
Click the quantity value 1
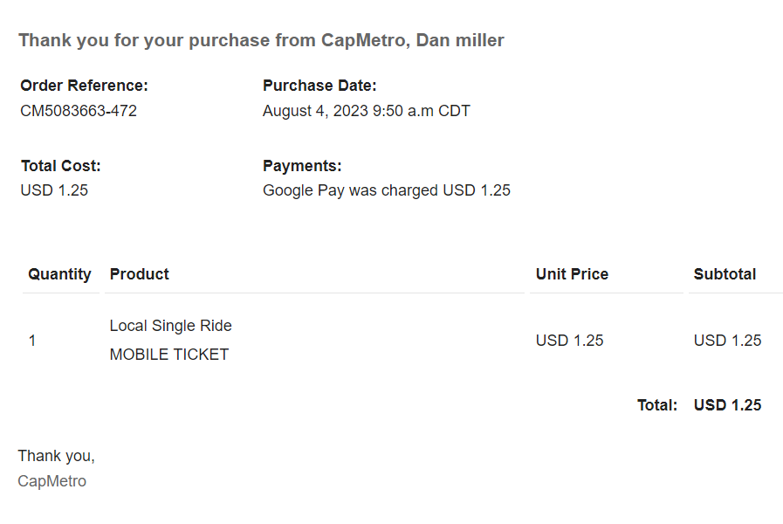[x=32, y=341]
